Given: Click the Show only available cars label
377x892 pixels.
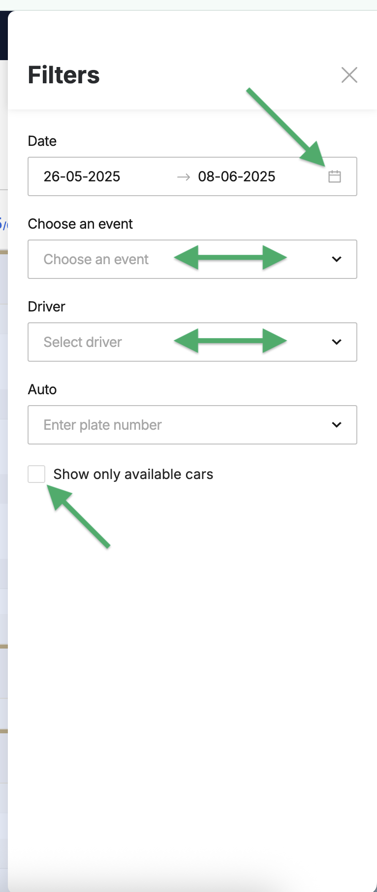Looking at the screenshot, I should click(x=133, y=474).
